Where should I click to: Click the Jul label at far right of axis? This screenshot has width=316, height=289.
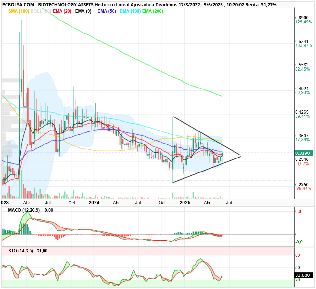point(229,203)
